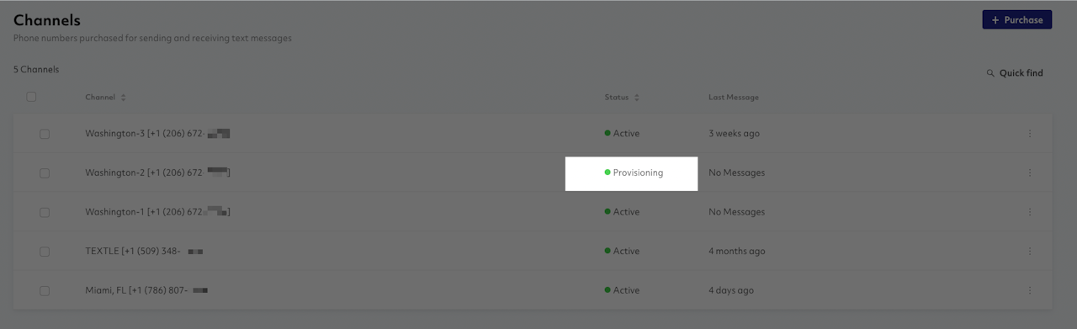The height and width of the screenshot is (329, 1077).
Task: Open three-dot menu for Washington-3 channel
Action: pos(1029,133)
